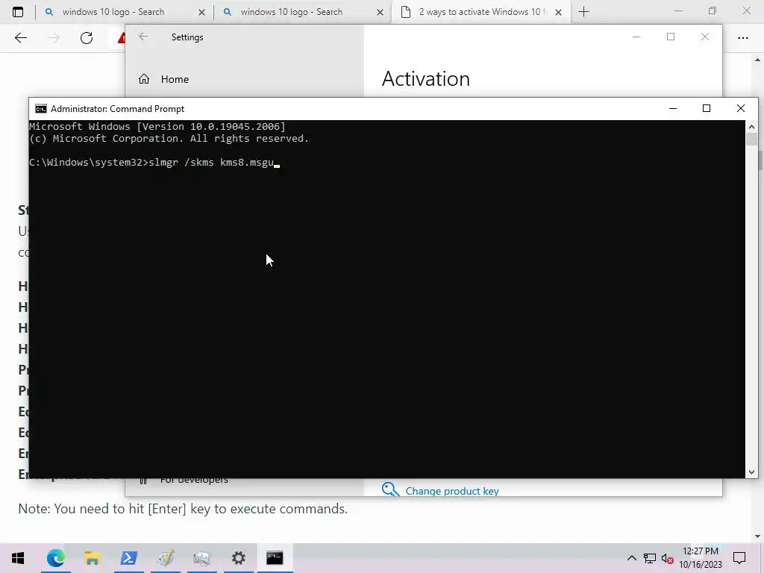Refresh the browser page
This screenshot has width=764, height=573.
coord(87,38)
